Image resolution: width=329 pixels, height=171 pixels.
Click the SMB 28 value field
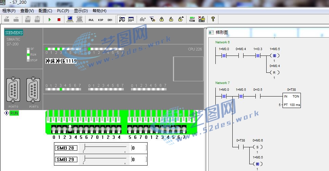(139, 148)
